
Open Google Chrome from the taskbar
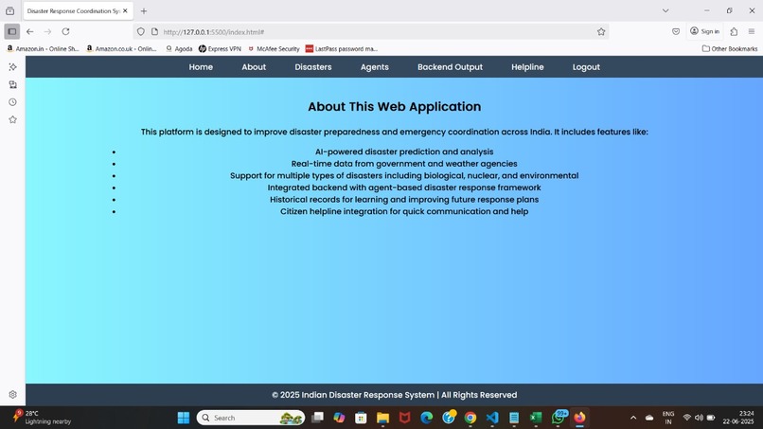pyautogui.click(x=470, y=418)
